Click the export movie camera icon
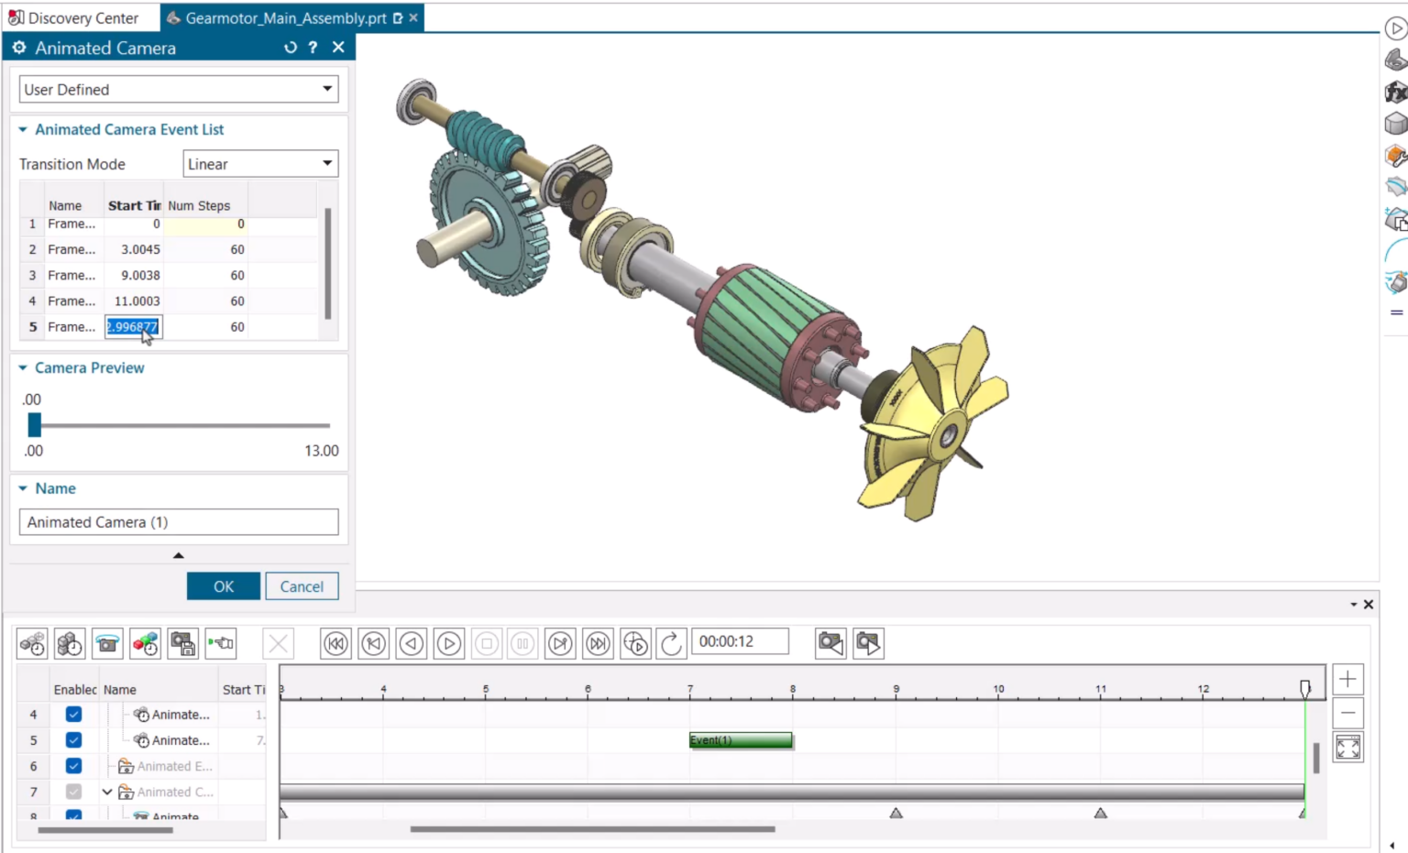 [868, 644]
